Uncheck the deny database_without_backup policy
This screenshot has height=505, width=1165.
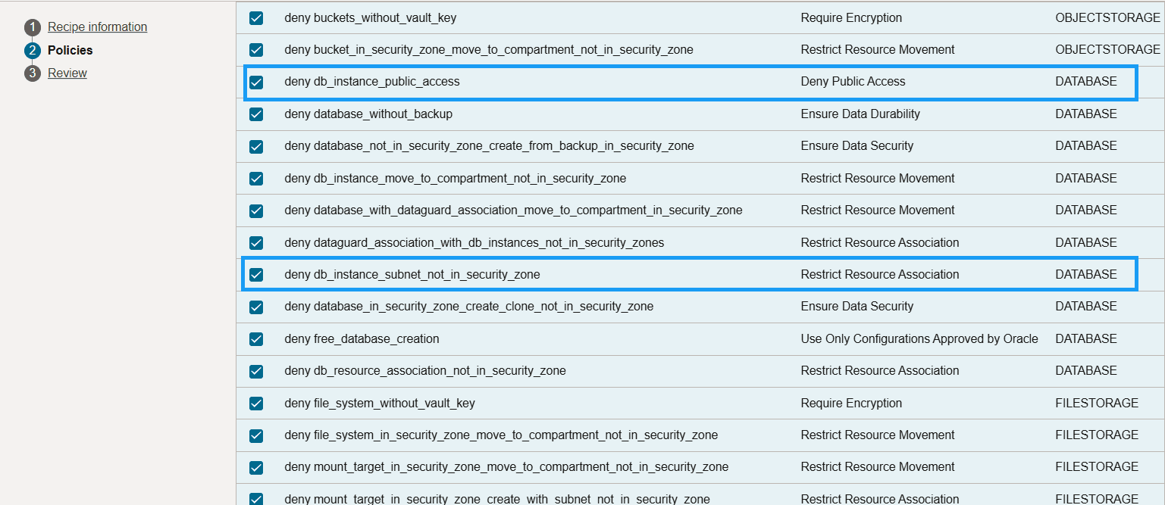(x=256, y=114)
